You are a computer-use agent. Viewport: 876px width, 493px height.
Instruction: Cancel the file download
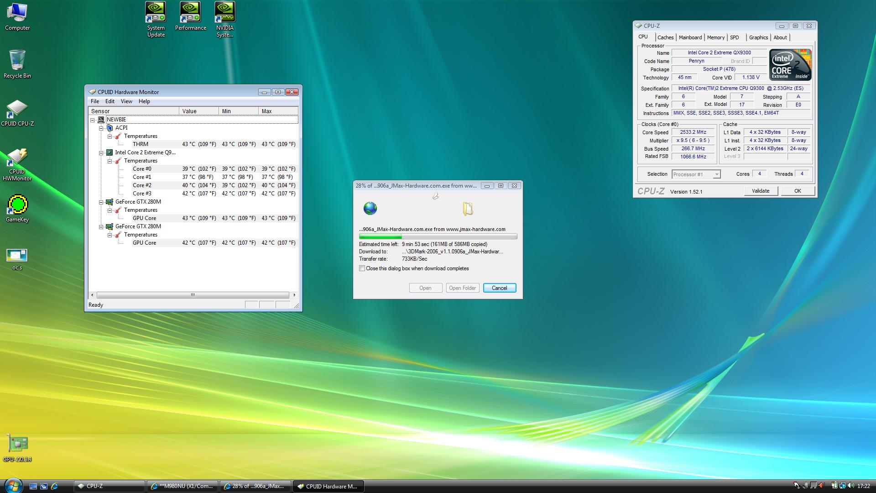(499, 288)
